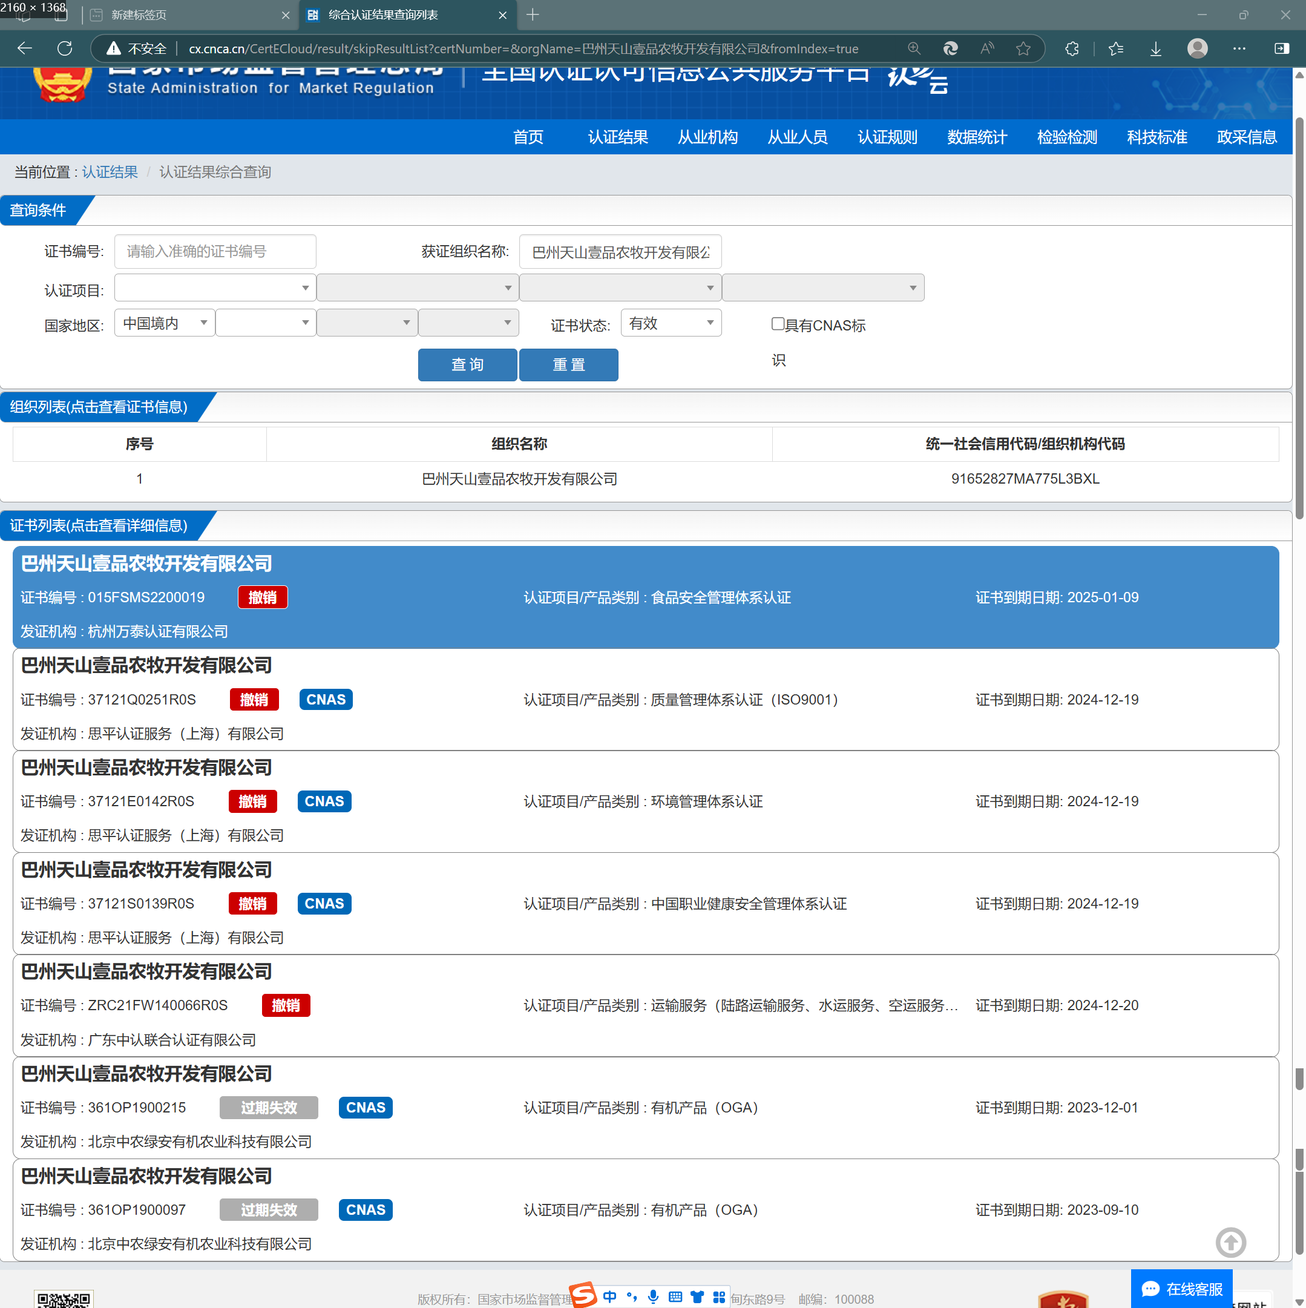Open the browser extensions puzzle icon
Image resolution: width=1306 pixels, height=1308 pixels.
pos(1072,48)
